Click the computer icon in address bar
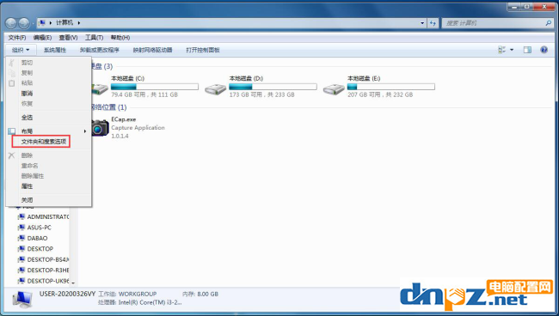The height and width of the screenshot is (316, 559). [42, 23]
